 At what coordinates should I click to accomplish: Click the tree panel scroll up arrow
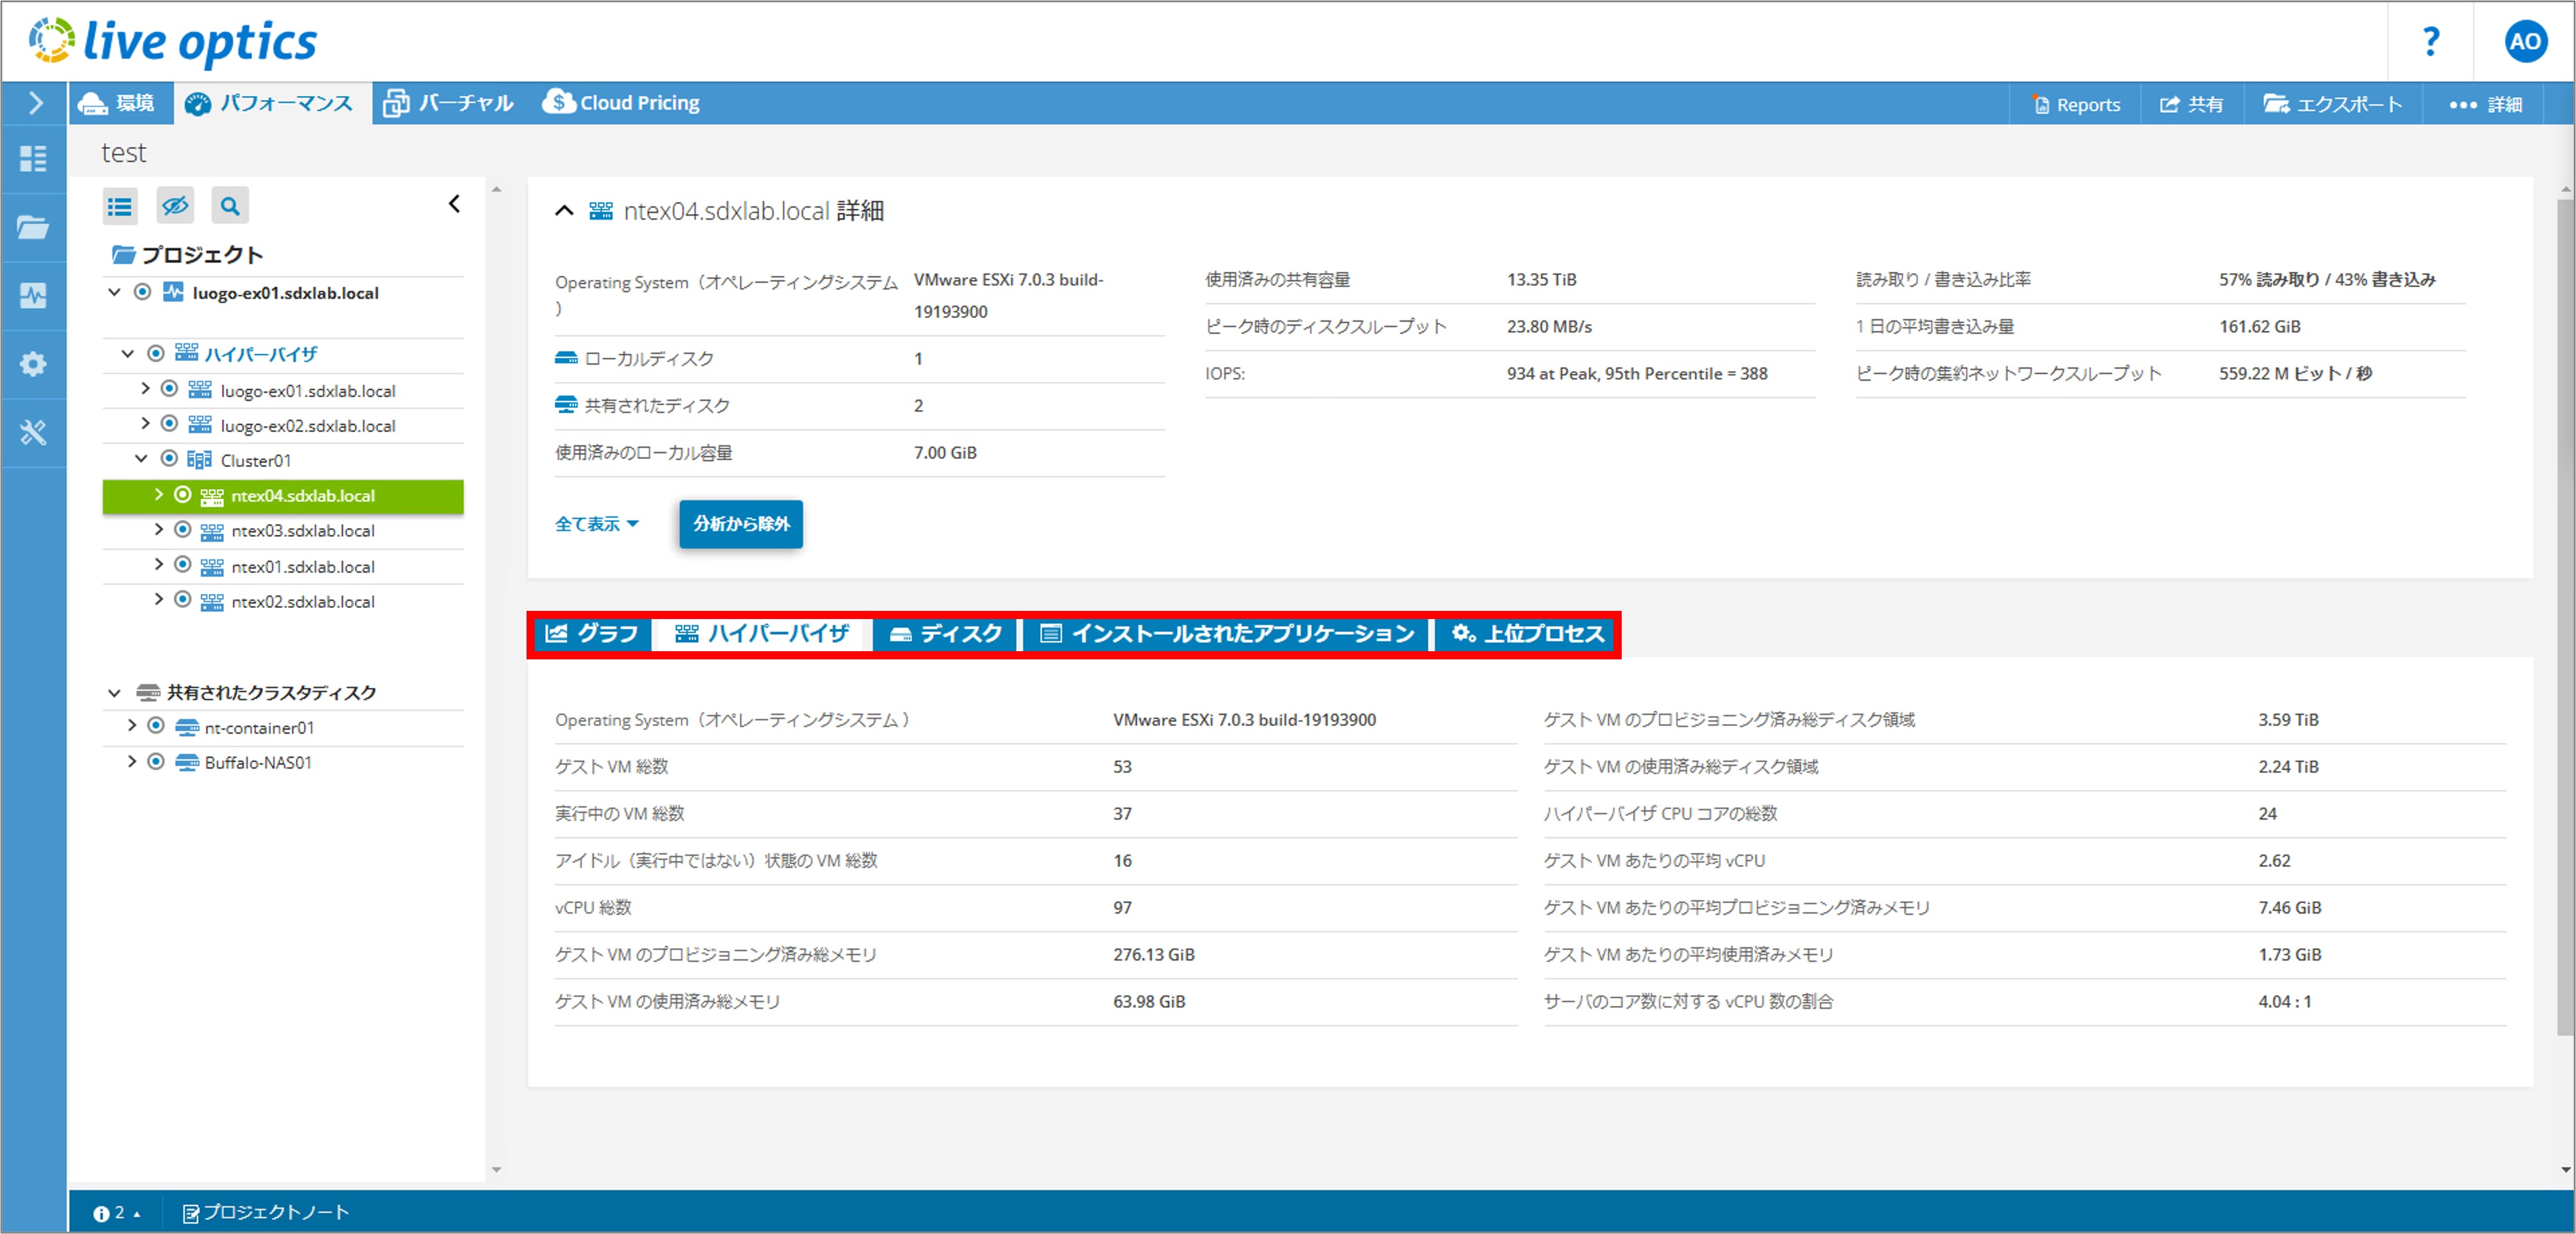(x=496, y=189)
